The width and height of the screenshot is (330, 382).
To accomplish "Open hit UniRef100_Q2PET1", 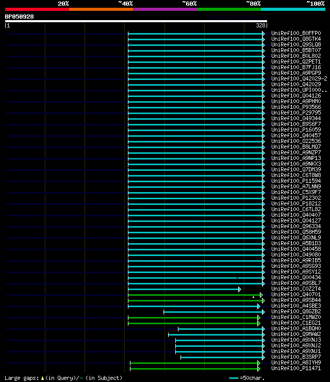I will click(x=296, y=61).
